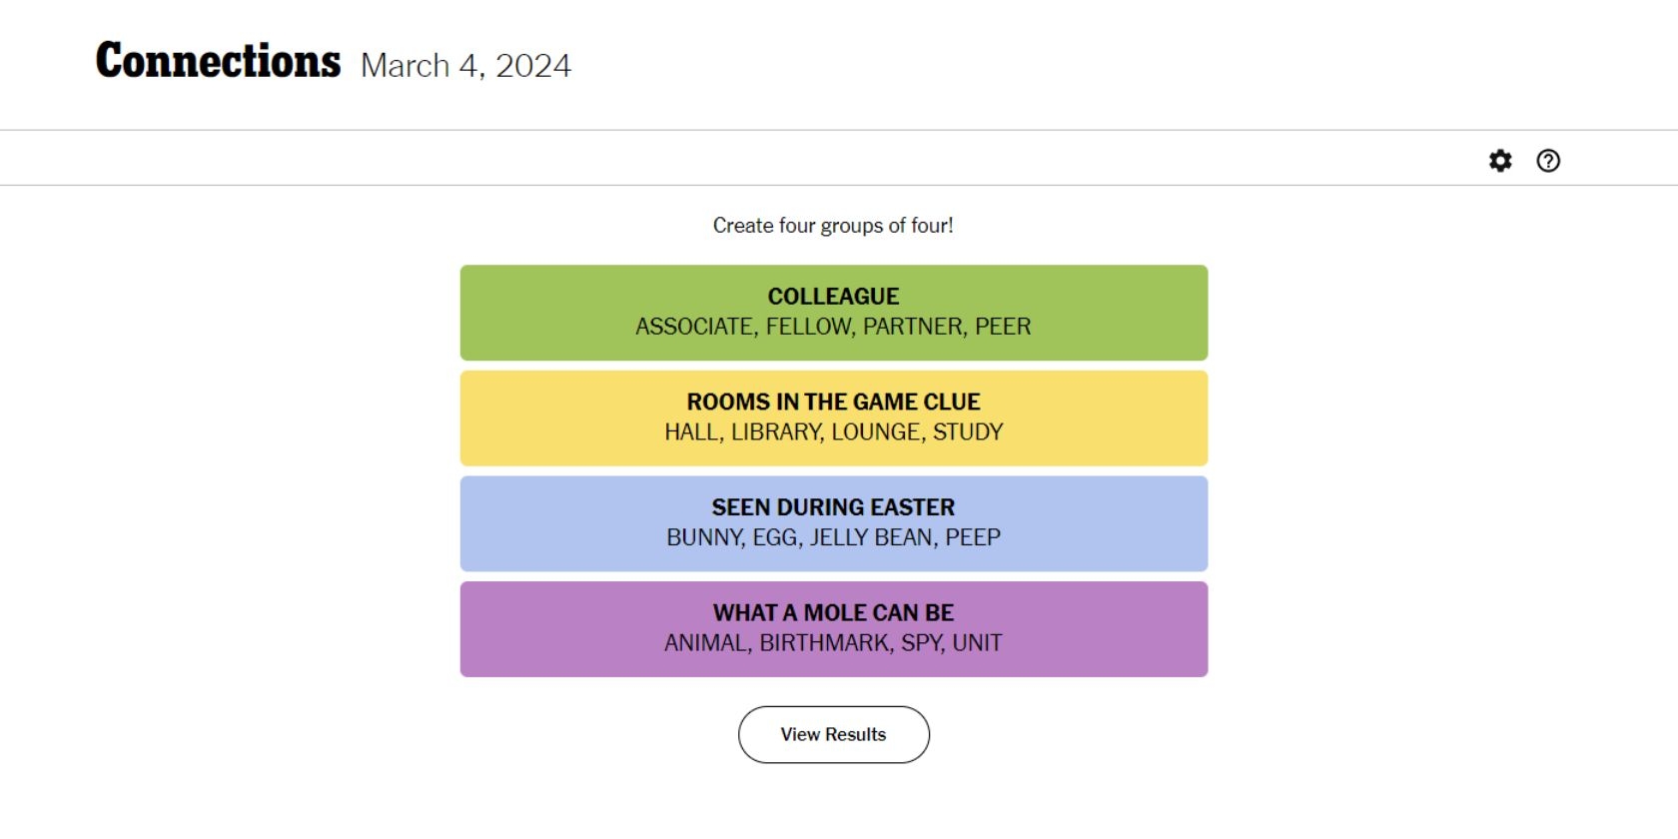Click the View Results button
The image size is (1678, 839).
[834, 734]
